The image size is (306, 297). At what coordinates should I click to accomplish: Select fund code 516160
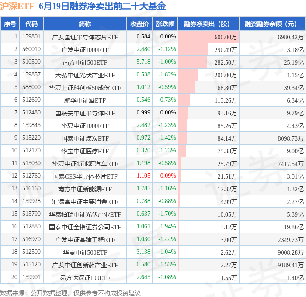(x=31, y=189)
